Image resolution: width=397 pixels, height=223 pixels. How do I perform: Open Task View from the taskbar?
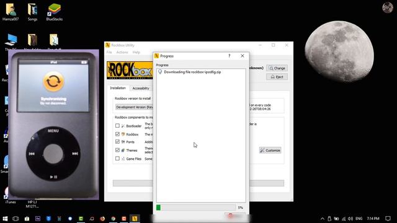[16, 219]
